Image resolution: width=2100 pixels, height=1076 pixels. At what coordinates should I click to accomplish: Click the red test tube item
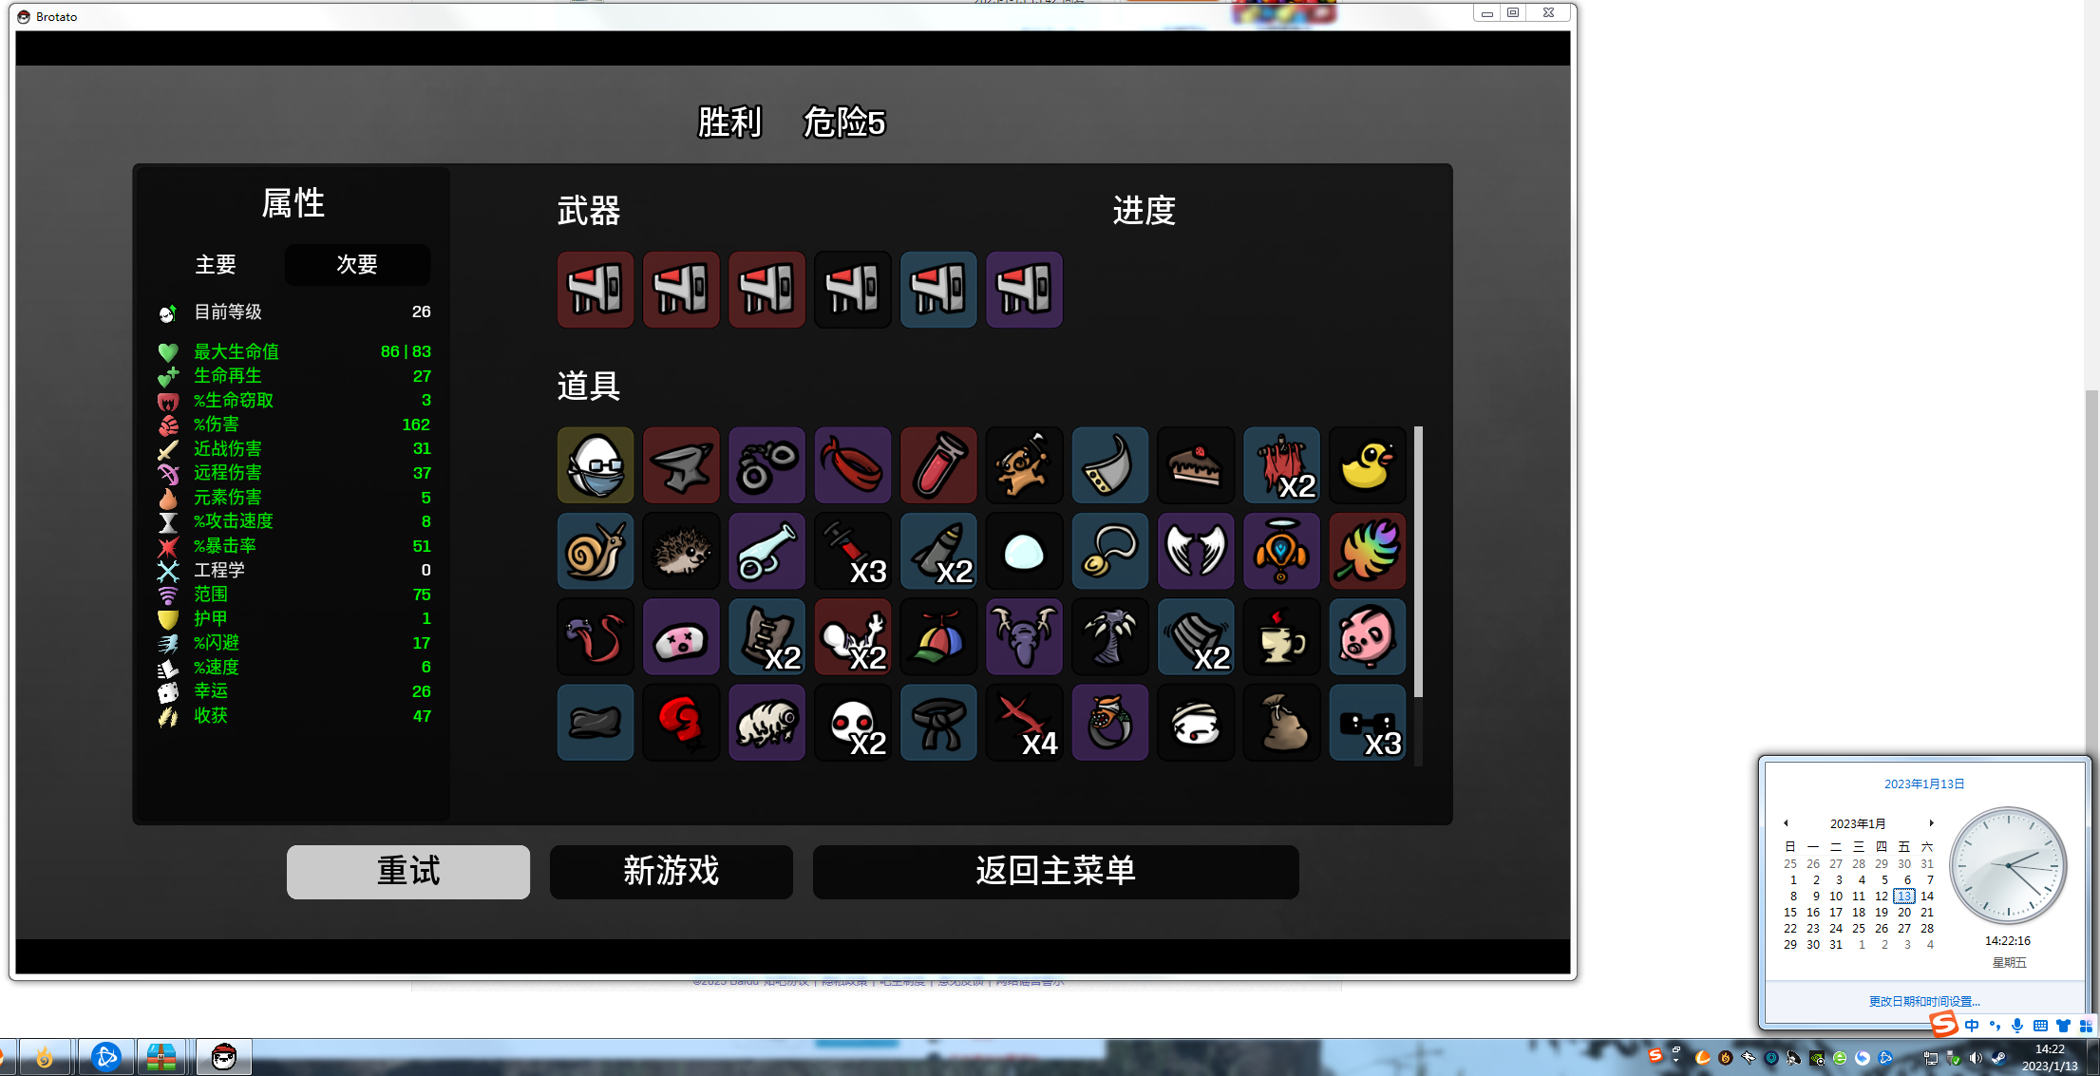click(x=938, y=465)
